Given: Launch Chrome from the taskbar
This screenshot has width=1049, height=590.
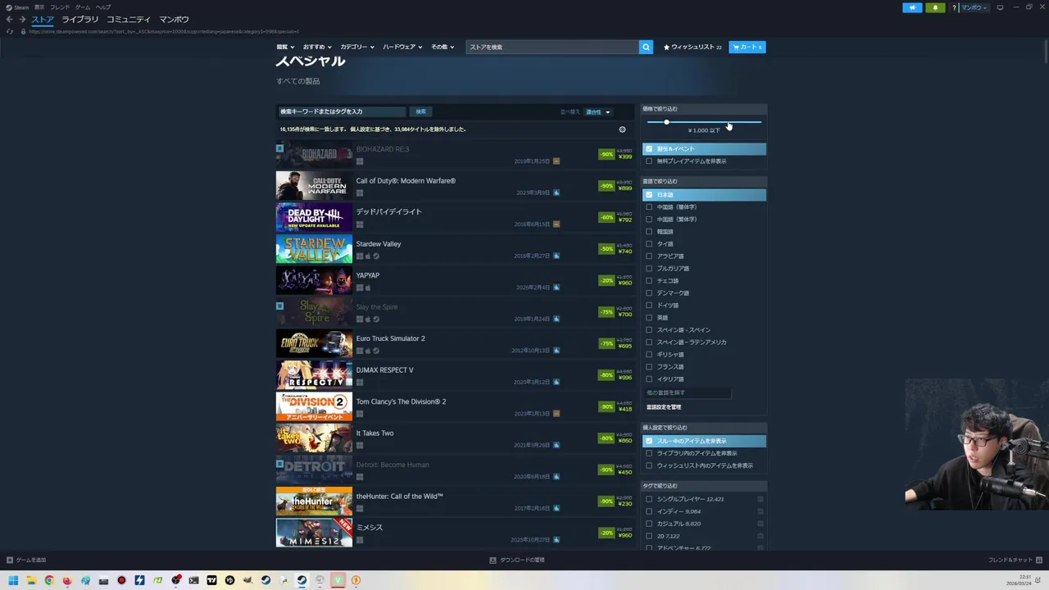Looking at the screenshot, I should pos(49,580).
